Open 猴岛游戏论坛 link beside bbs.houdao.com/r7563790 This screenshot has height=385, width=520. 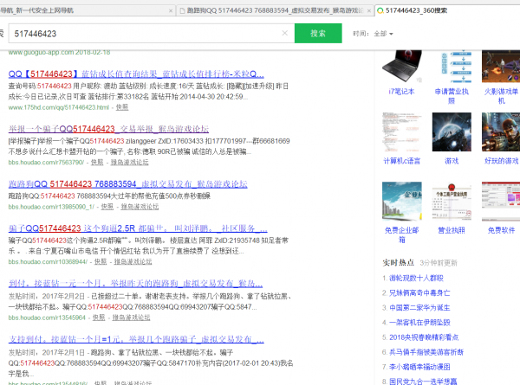pos(129,162)
